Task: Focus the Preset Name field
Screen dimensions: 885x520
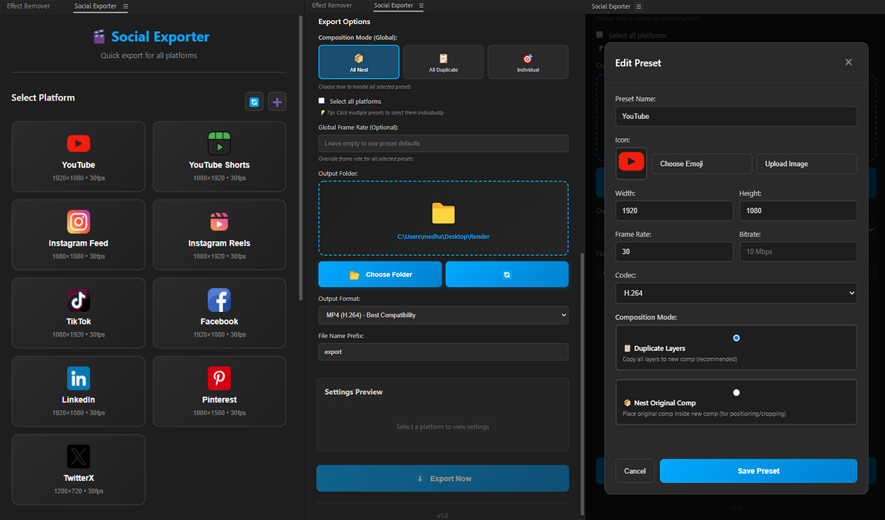Action: pyautogui.click(x=736, y=116)
